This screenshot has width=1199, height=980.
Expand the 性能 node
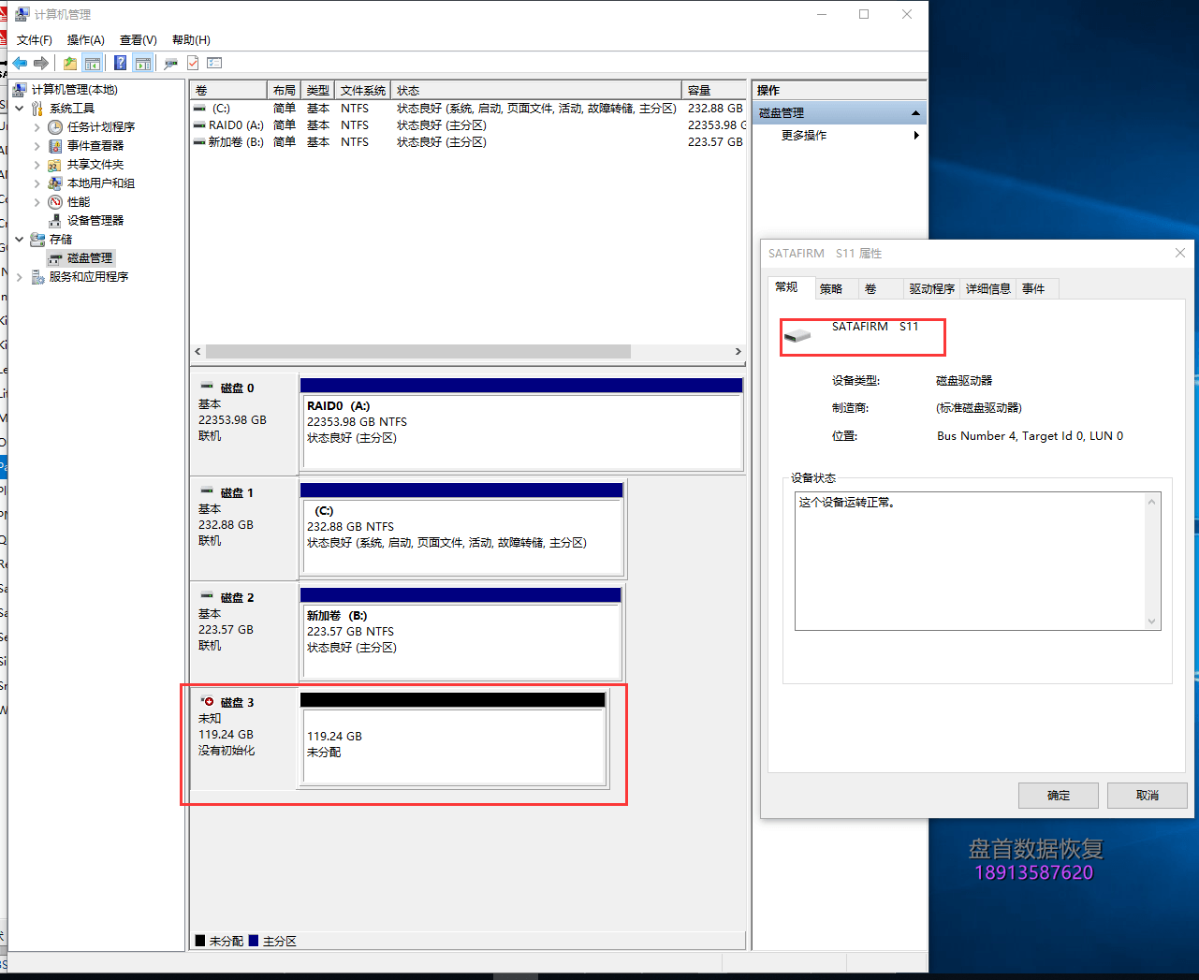(x=37, y=201)
